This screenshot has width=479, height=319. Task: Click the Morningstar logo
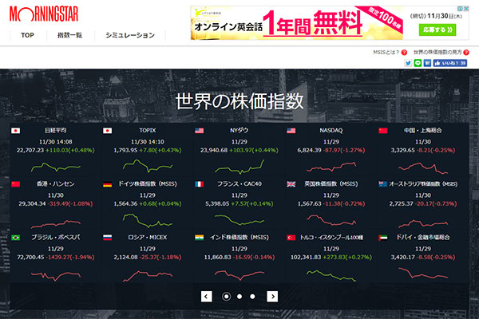[x=44, y=14]
